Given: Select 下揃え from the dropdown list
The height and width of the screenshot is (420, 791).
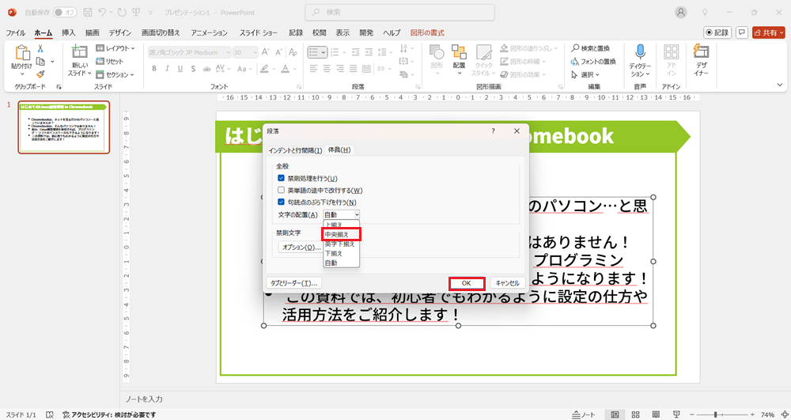Looking at the screenshot, I should pyautogui.click(x=341, y=254).
